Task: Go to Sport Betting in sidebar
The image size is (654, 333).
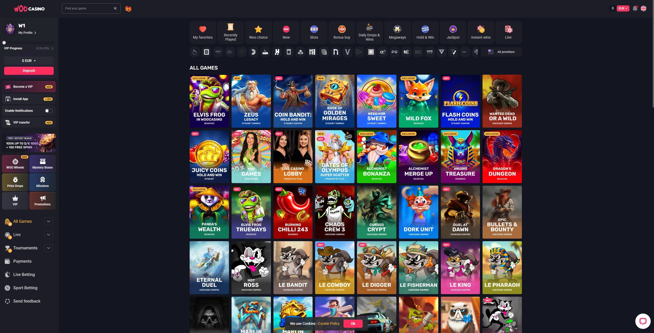Action: pyautogui.click(x=25, y=288)
